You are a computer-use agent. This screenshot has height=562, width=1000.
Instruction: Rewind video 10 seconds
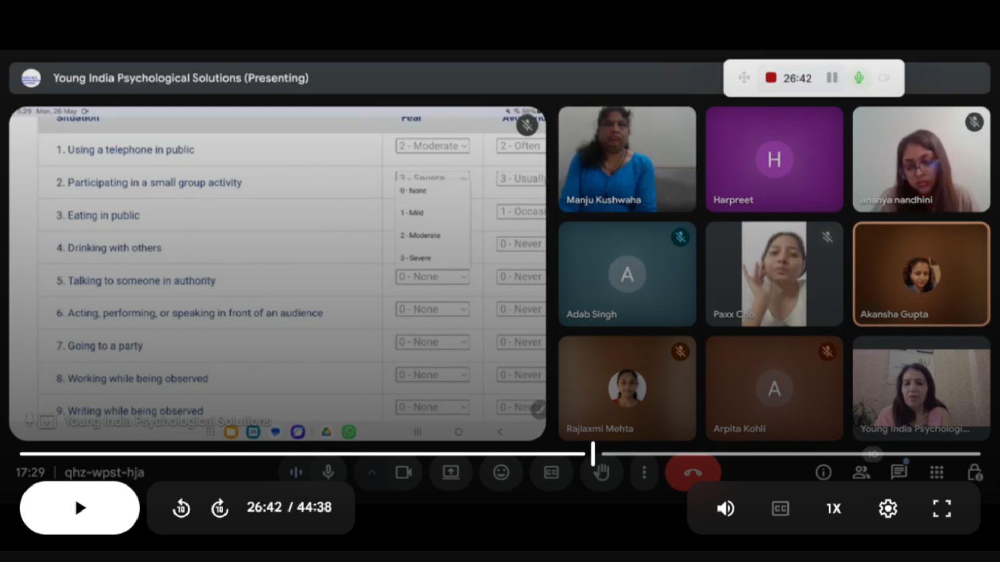(181, 507)
